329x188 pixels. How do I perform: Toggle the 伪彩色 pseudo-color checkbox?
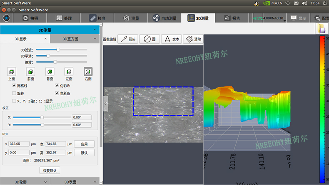(57, 86)
